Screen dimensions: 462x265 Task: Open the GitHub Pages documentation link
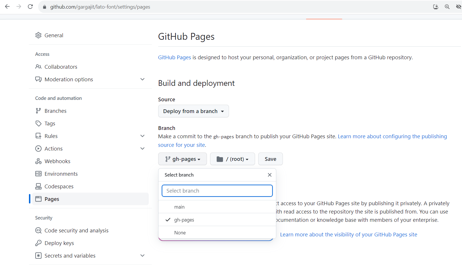(175, 57)
